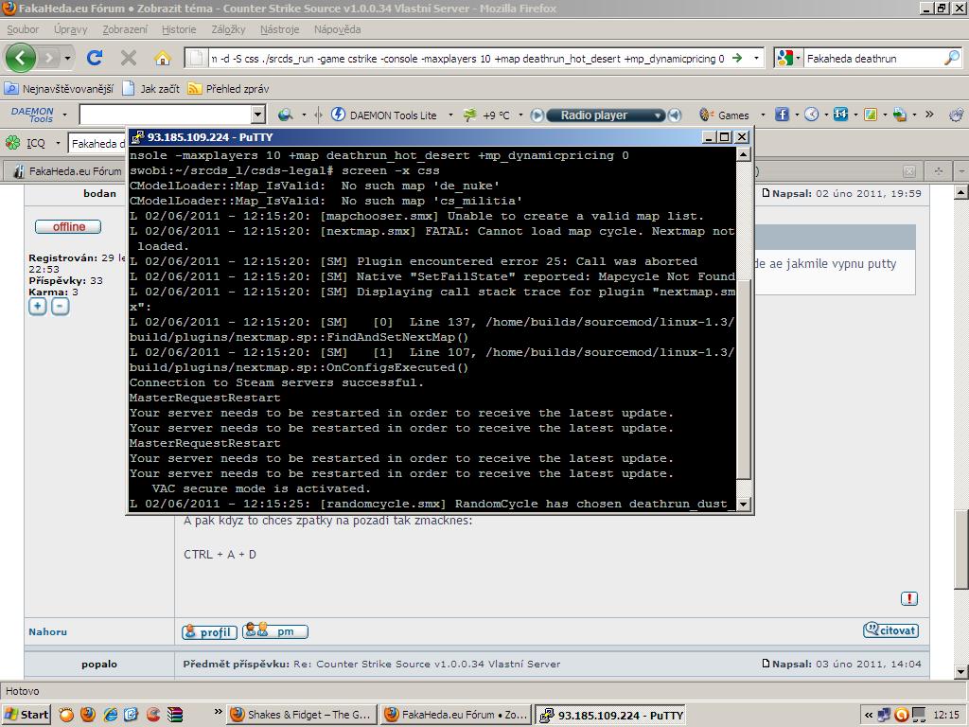Open the back/forward history dropdown

pyautogui.click(x=67, y=59)
